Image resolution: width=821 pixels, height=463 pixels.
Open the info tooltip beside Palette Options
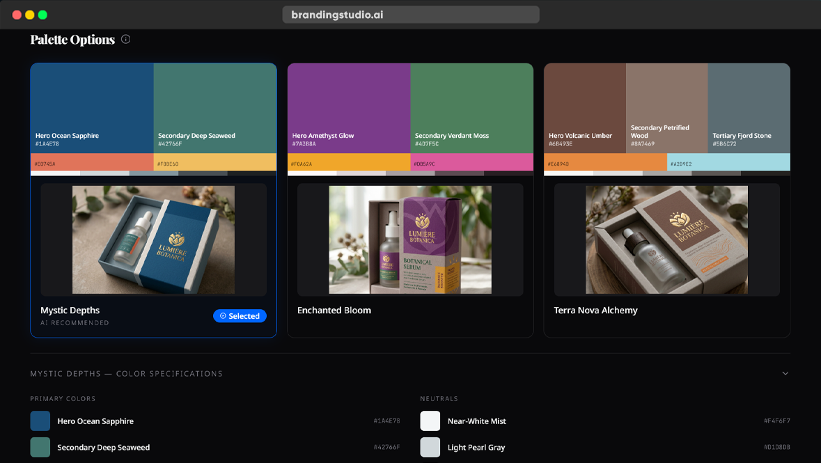[x=126, y=39]
